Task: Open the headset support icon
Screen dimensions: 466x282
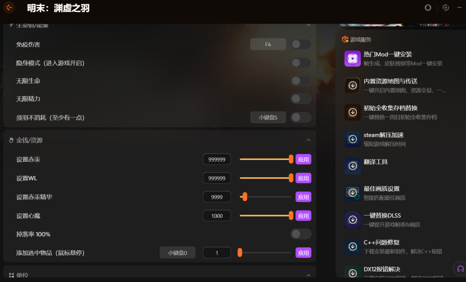Action: (460, 269)
